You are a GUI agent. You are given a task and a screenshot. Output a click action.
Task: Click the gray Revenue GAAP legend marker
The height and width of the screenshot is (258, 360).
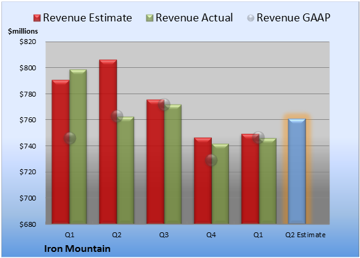pyautogui.click(x=251, y=18)
